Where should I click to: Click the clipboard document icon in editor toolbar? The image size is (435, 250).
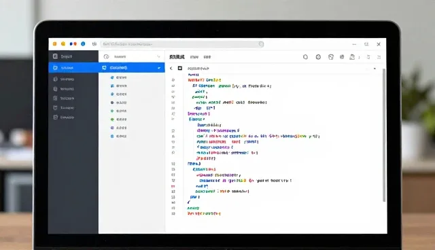pos(352,57)
